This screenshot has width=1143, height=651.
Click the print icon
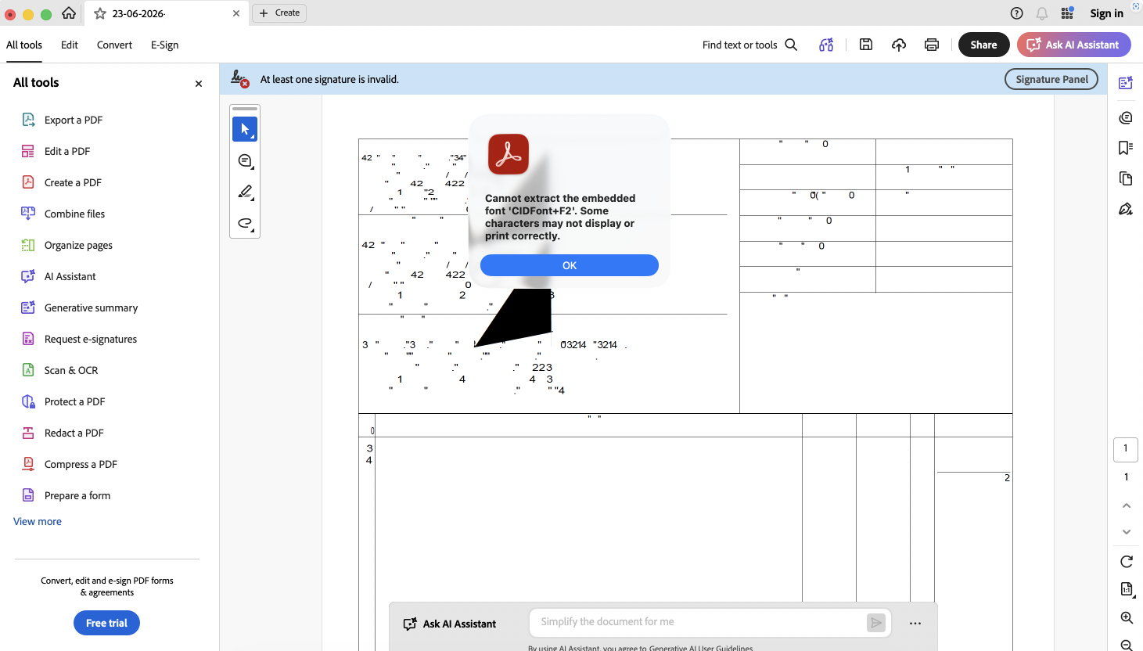[932, 45]
